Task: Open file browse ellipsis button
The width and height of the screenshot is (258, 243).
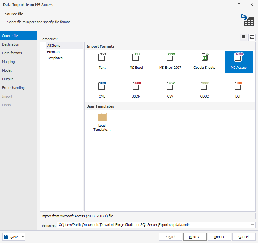Action: [252, 225]
